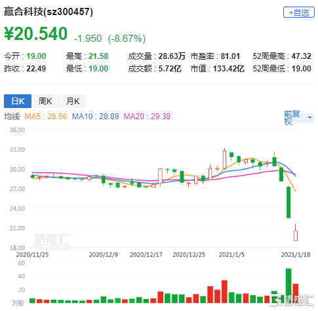Click the current price ¥20.540

pos(36,34)
